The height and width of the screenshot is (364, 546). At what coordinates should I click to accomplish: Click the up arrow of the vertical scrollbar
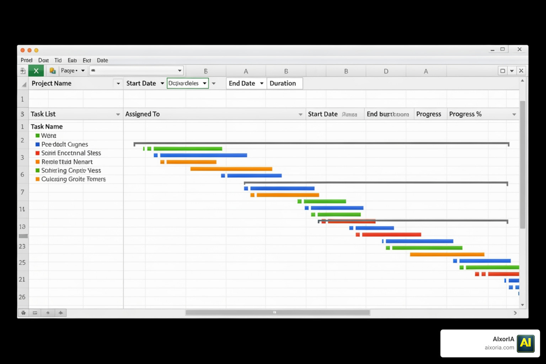pyautogui.click(x=522, y=81)
